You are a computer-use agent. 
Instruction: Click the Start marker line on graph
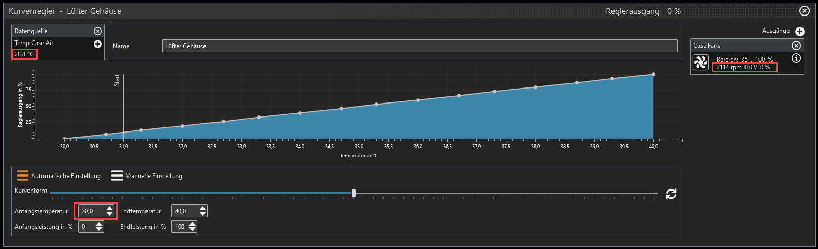123,106
